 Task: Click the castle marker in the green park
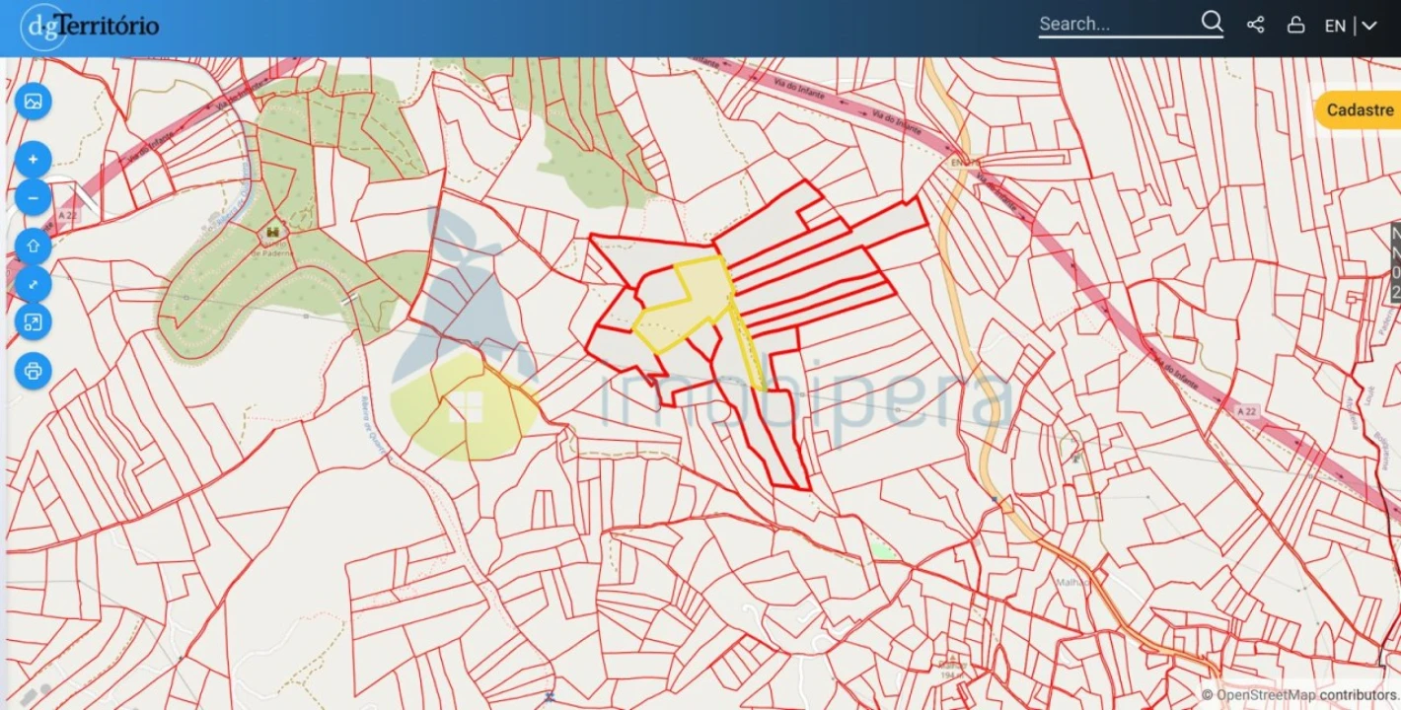click(x=271, y=233)
